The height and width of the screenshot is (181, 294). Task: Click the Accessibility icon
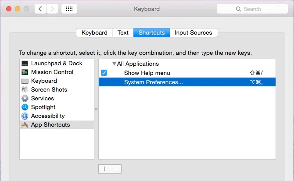[x=25, y=116]
